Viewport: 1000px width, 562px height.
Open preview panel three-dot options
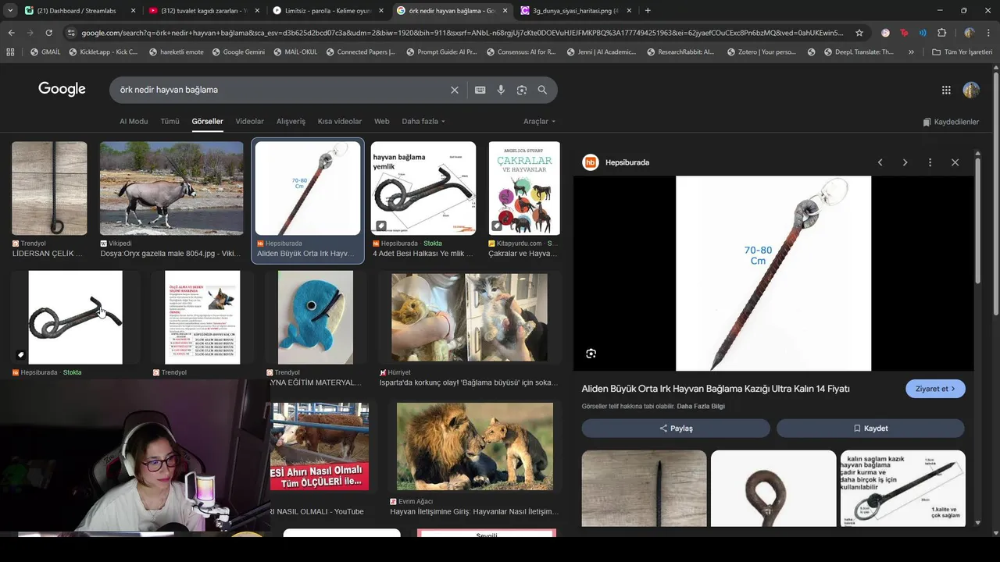pos(930,162)
